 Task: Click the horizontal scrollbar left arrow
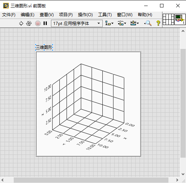[x=2, y=180]
